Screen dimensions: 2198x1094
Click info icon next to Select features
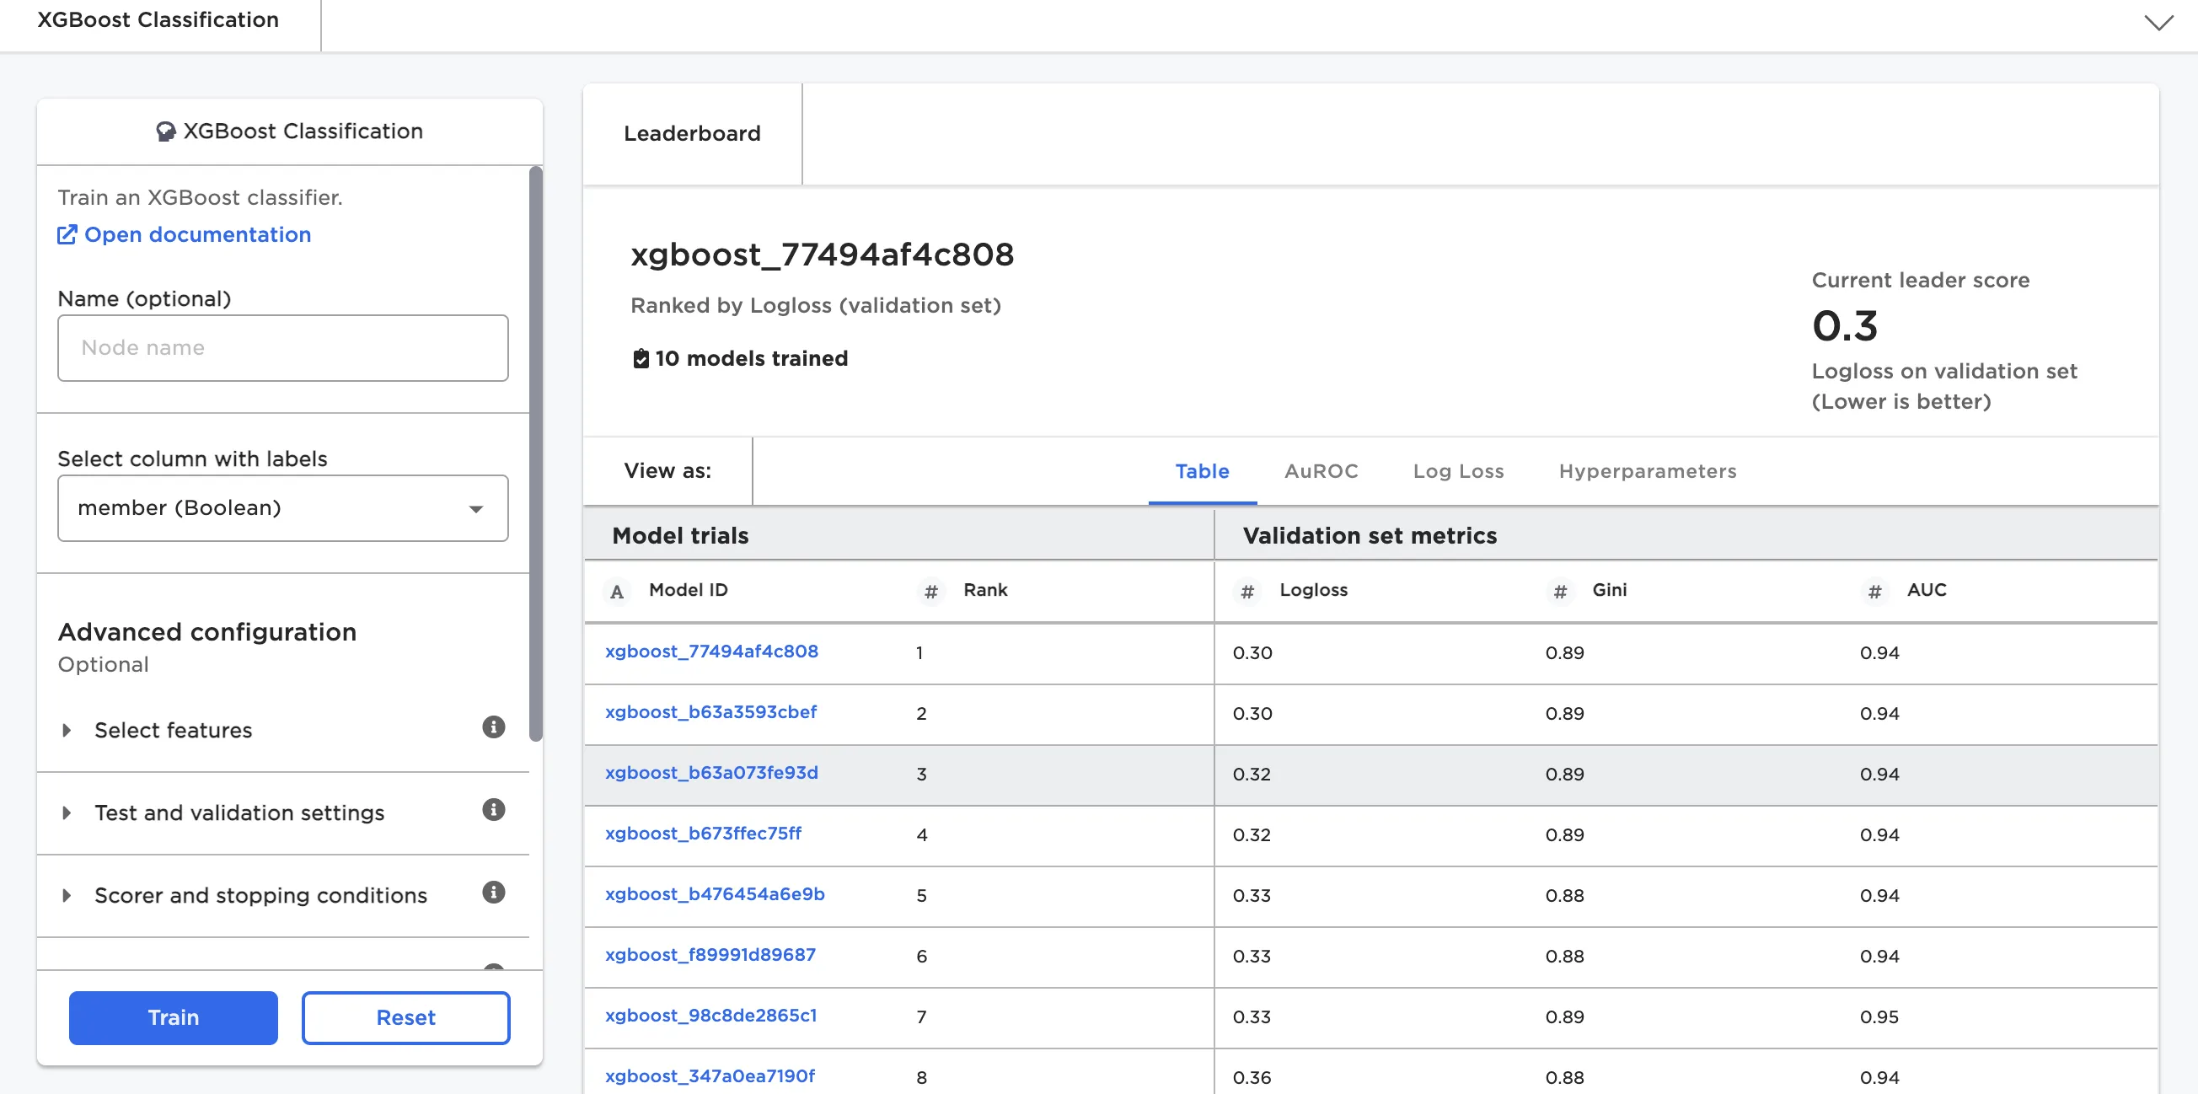(x=493, y=727)
